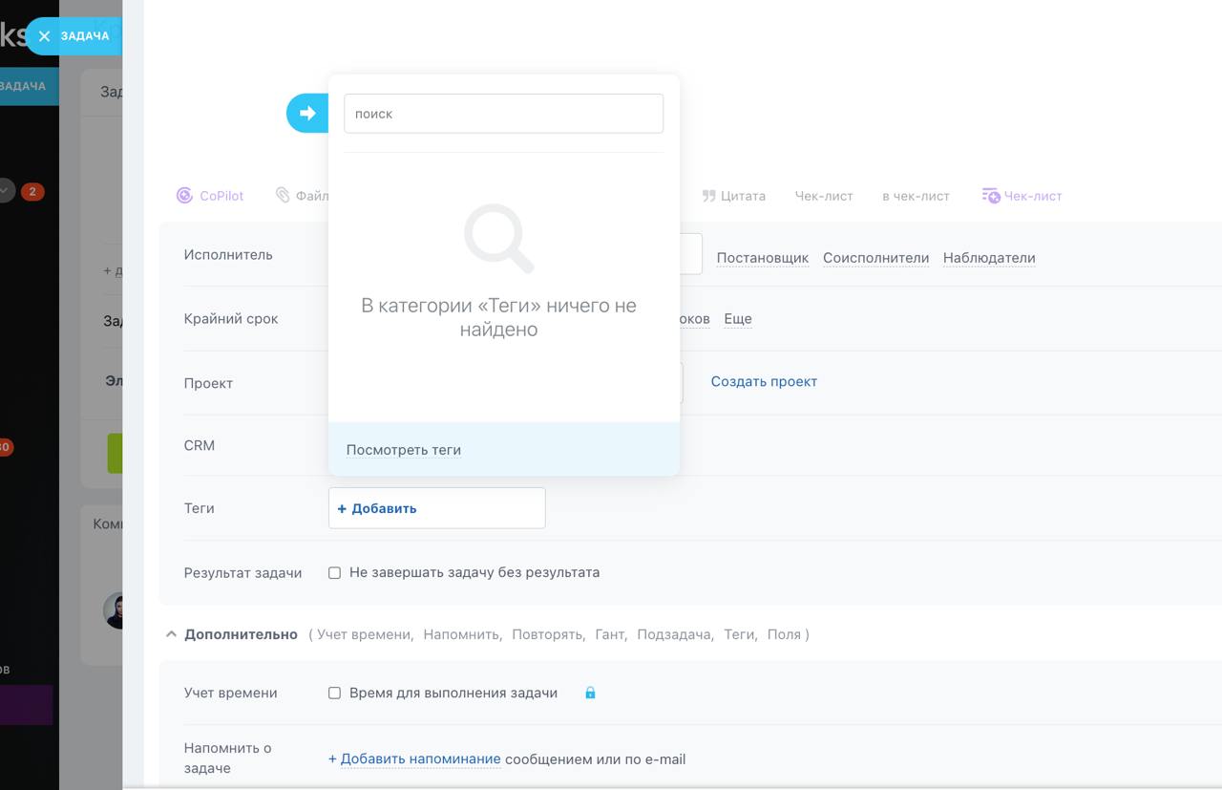Click Подзадача in the Дополнительно header list
1222x790 pixels.
point(675,634)
